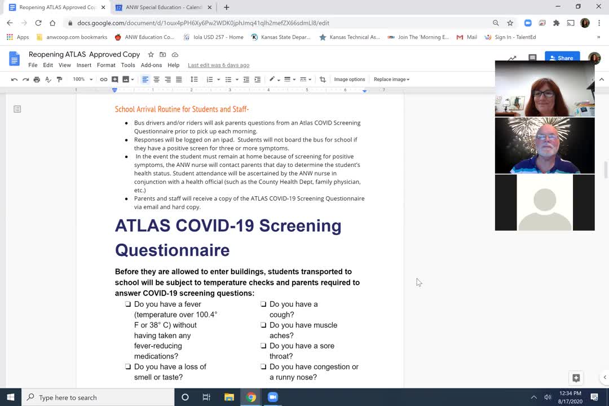
Task: Click the border color pencil icon
Action: 272,80
